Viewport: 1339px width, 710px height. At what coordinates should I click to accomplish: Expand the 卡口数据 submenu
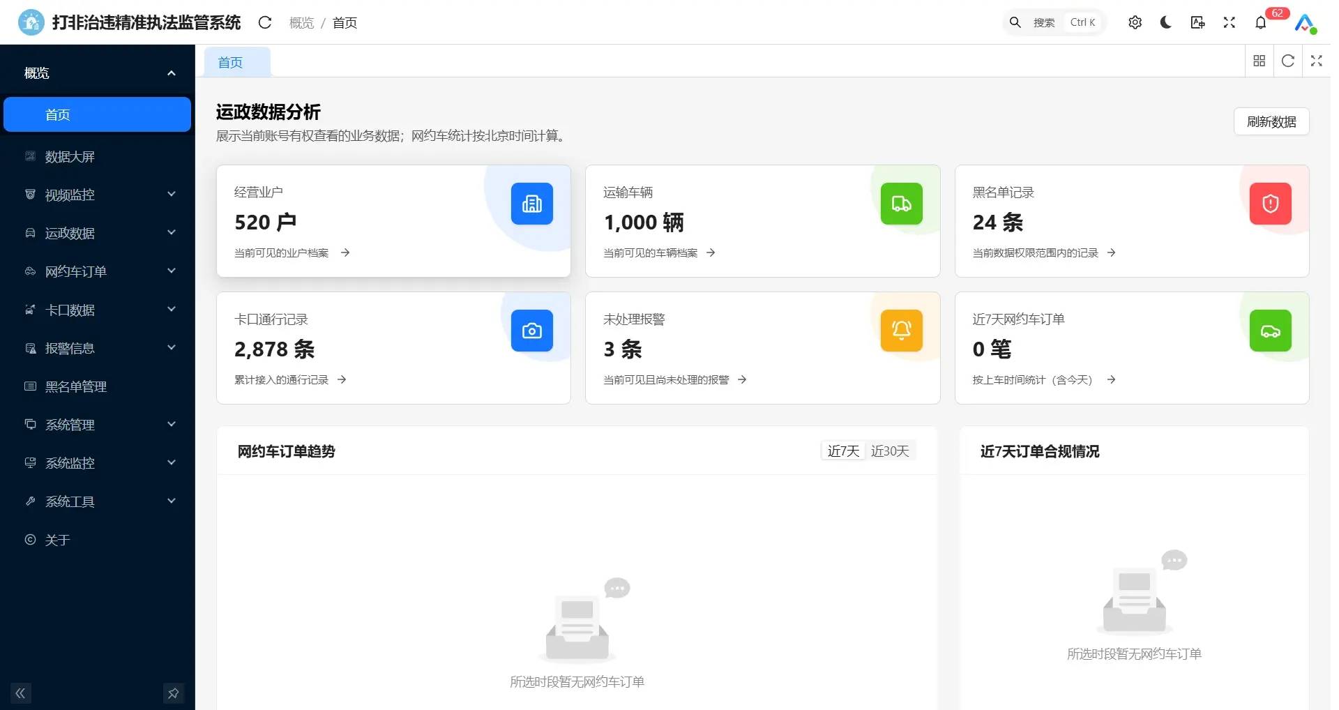(98, 310)
